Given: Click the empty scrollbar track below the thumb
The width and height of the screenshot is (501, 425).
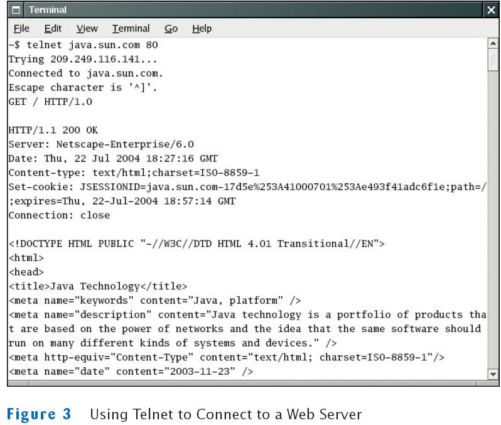Looking at the screenshot, I should (493, 220).
